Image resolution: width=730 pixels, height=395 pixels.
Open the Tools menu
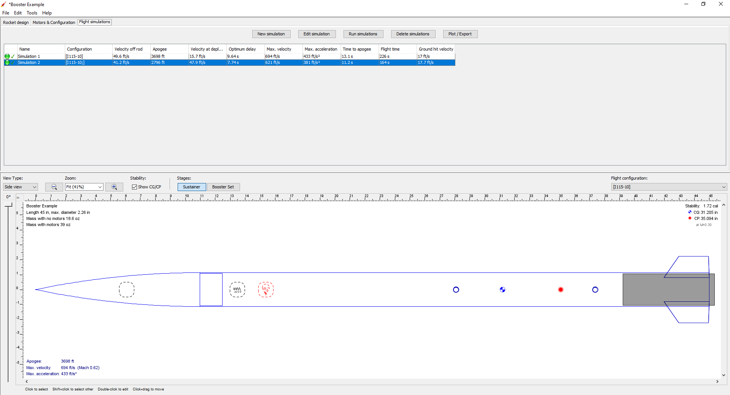(x=32, y=13)
